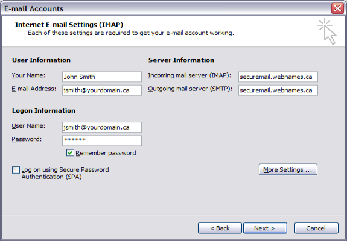Click the Remember password label text
The image size is (347, 241).
pyautogui.click(x=106, y=153)
